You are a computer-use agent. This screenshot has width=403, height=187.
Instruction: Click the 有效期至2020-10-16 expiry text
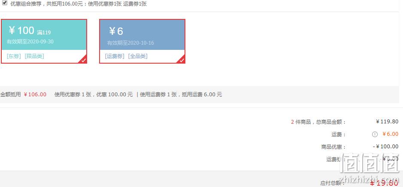point(130,43)
